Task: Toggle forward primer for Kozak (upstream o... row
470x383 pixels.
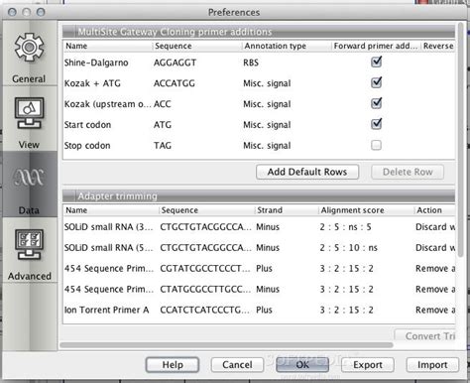Action: coord(376,103)
